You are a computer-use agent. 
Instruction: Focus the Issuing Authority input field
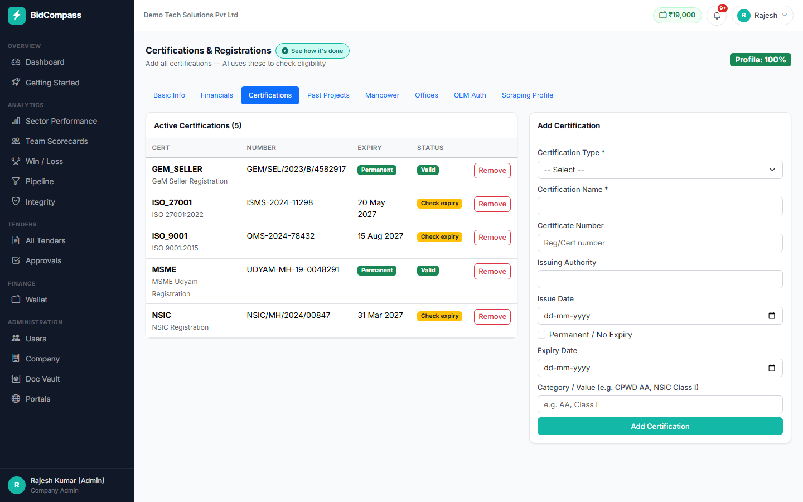[x=660, y=279]
